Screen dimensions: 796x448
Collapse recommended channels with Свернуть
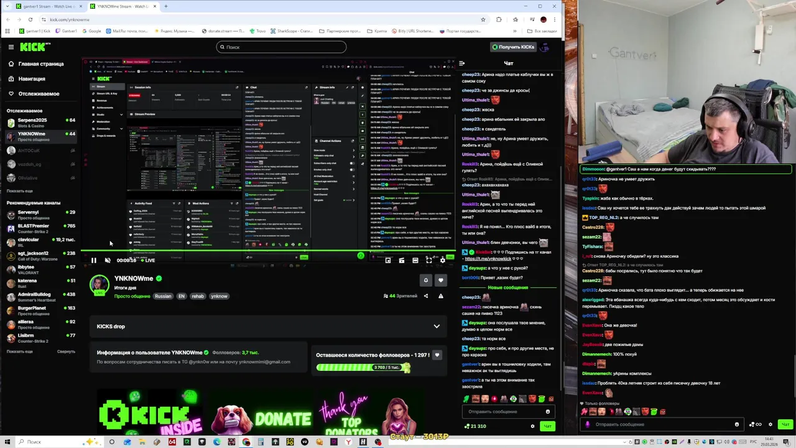coord(66,352)
